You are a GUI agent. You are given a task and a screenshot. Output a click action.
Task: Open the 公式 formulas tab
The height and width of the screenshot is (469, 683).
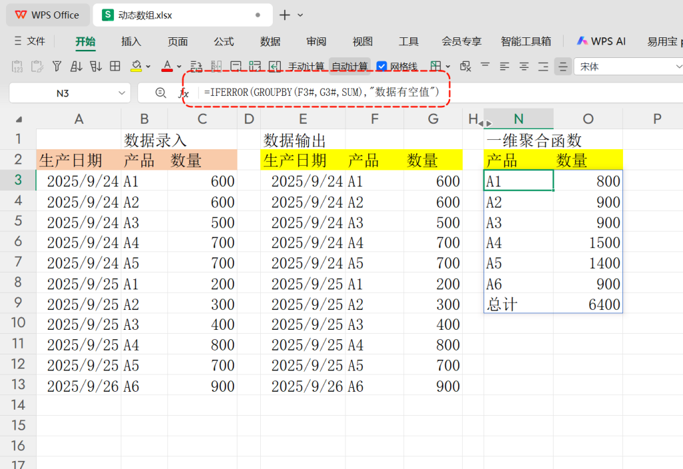coord(224,41)
